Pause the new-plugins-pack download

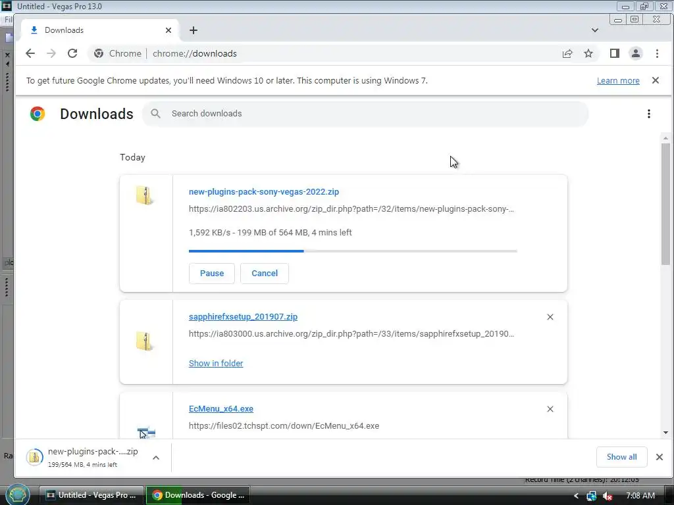click(211, 273)
